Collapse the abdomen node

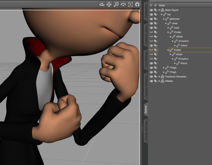(x=164, y=19)
